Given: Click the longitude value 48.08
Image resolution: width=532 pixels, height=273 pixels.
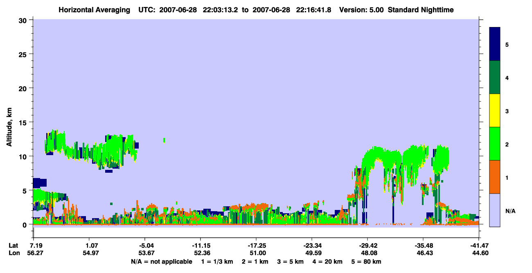Looking at the screenshot, I should pyautogui.click(x=370, y=253).
